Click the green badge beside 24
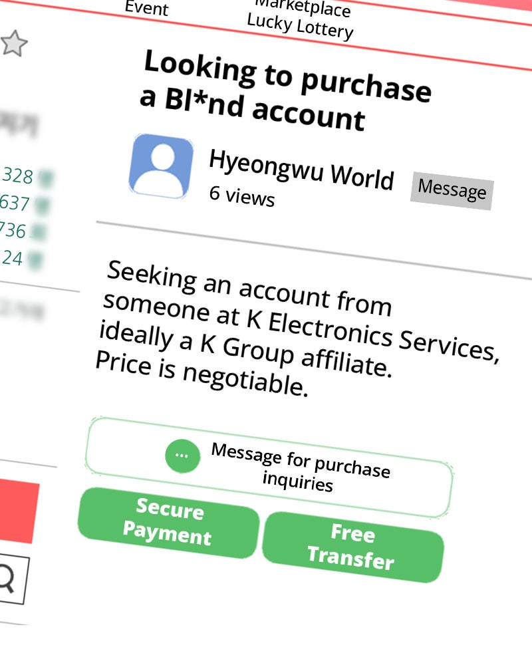The width and height of the screenshot is (532, 665). click(x=35, y=260)
